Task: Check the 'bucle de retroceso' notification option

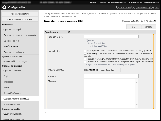Action: [x=85, y=54]
